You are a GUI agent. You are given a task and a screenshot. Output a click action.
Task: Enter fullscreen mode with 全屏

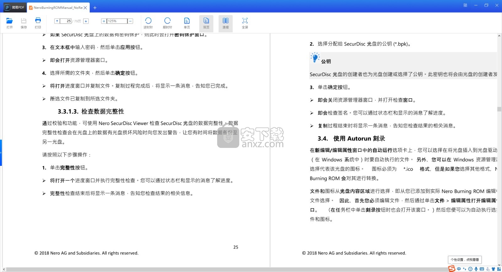click(245, 23)
